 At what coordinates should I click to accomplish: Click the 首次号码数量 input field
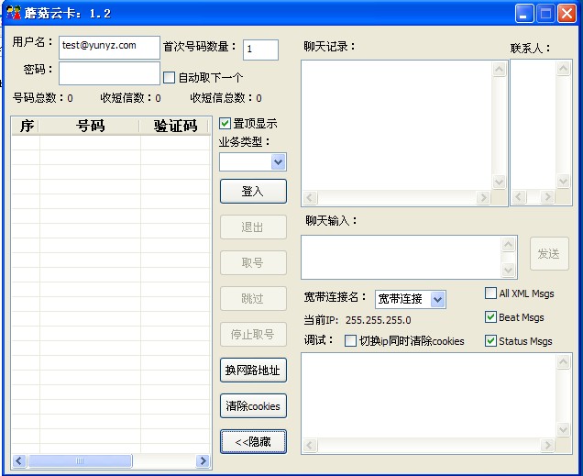[260, 50]
